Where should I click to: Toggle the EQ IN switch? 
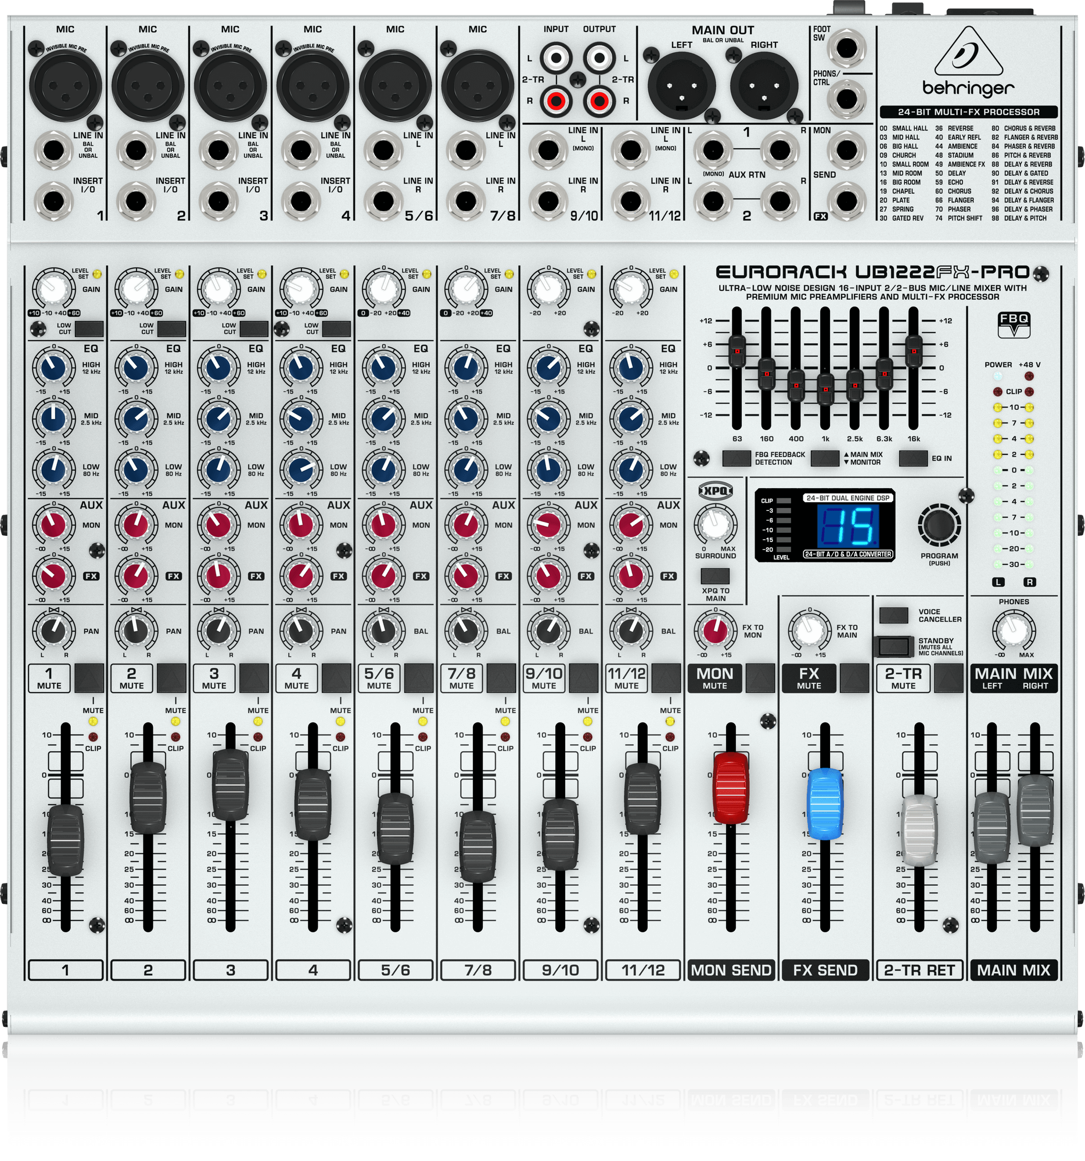click(x=913, y=459)
